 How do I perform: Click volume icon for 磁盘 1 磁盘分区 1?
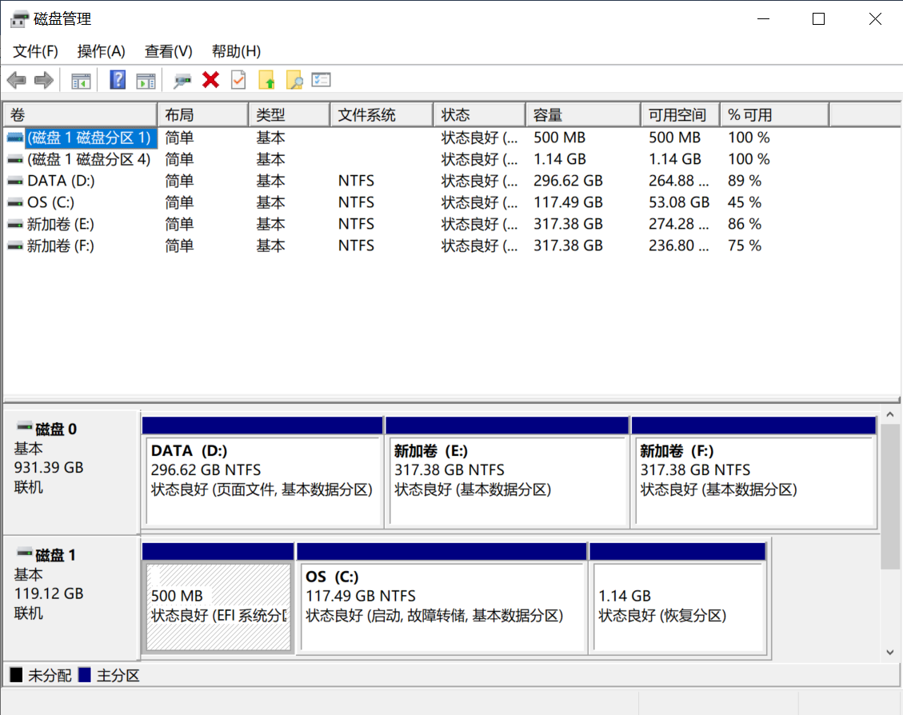coord(15,138)
